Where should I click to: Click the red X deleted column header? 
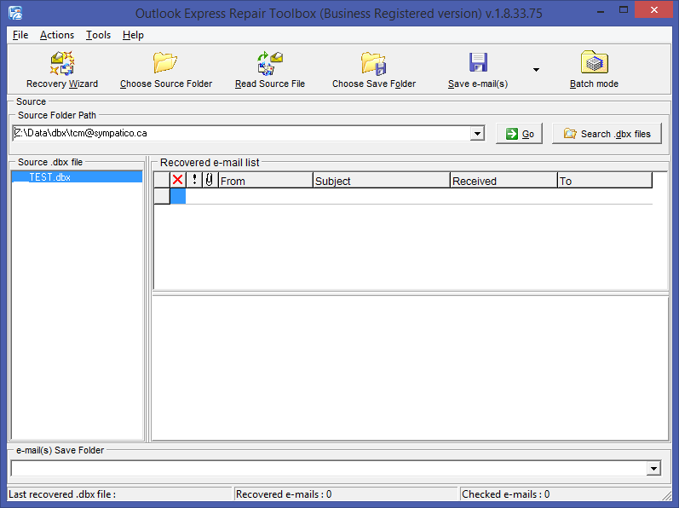(x=177, y=180)
